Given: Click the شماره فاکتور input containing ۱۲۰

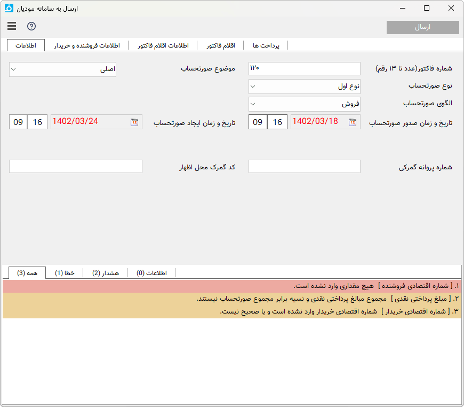Looking at the screenshot, I should point(304,68).
